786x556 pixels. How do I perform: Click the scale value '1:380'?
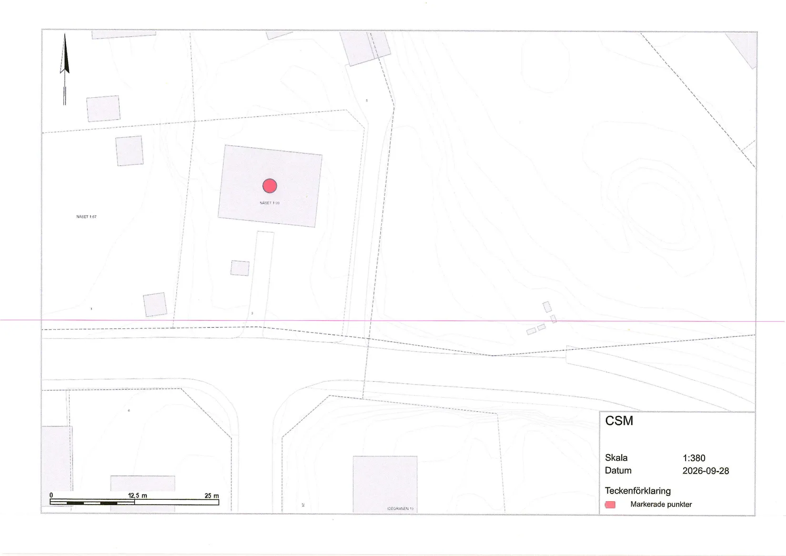(694, 458)
